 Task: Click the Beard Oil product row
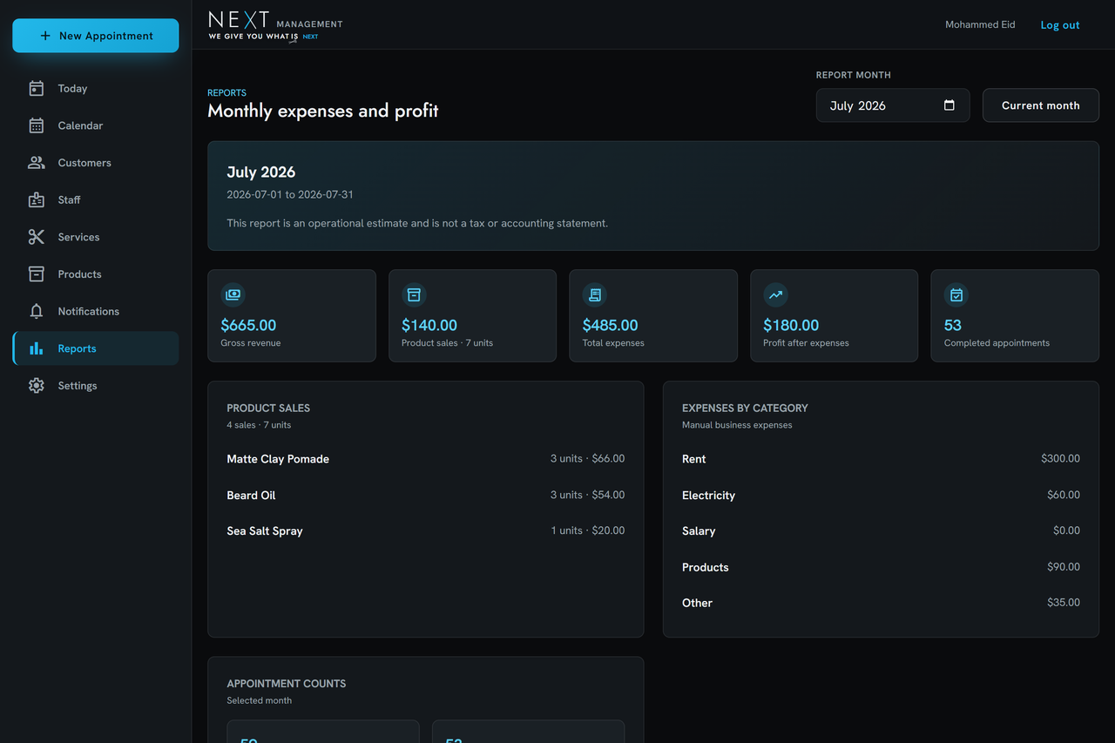point(426,495)
